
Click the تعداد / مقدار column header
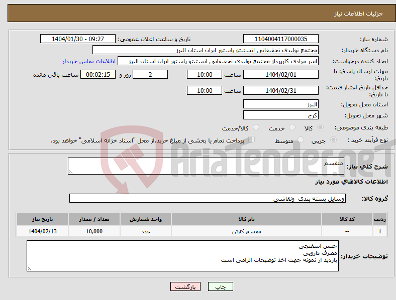(x=94, y=219)
